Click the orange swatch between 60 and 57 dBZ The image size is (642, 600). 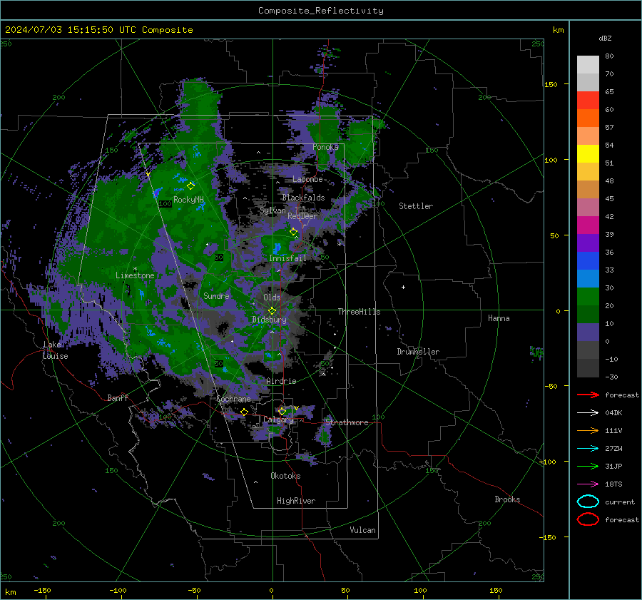coord(588,118)
